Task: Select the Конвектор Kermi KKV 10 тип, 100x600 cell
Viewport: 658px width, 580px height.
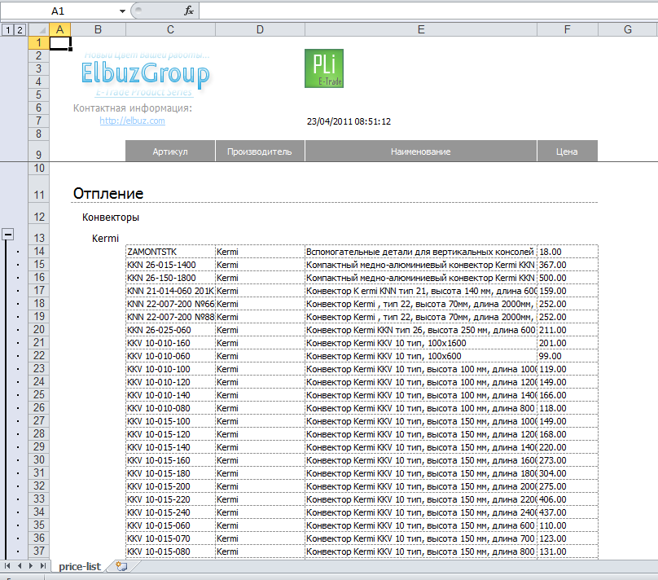Action: (x=421, y=356)
